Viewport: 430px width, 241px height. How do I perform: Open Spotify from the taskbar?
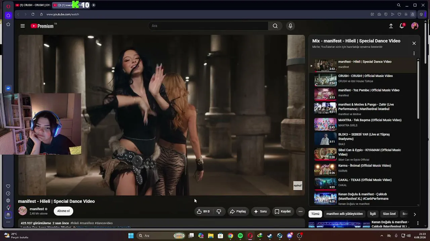(240, 236)
